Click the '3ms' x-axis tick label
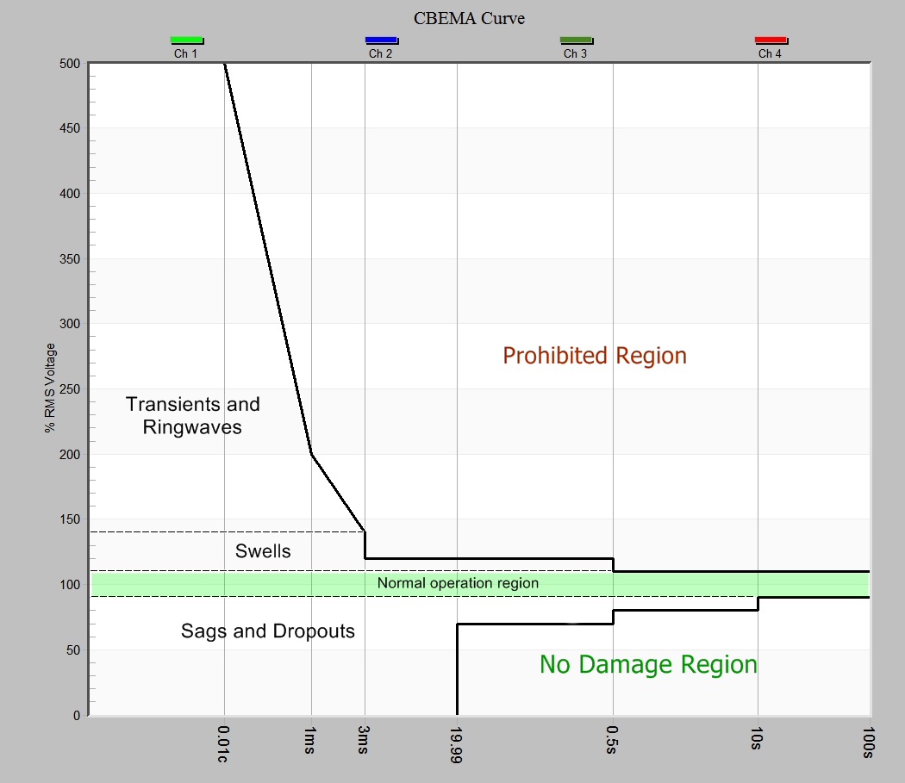Screen dimensions: 905x783 (x=365, y=741)
